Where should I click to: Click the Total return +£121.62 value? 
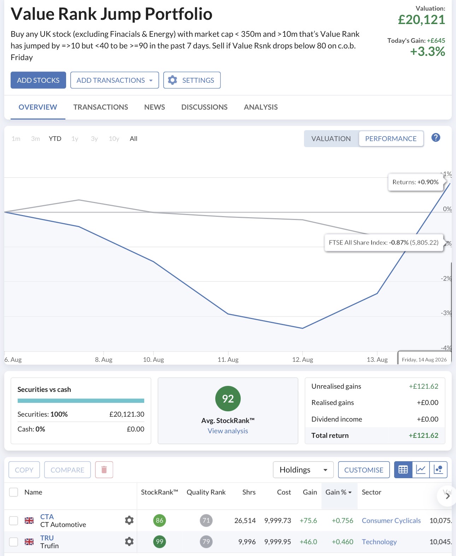(x=423, y=435)
